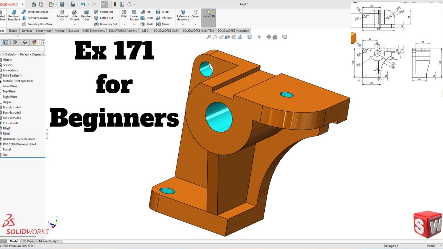Screen dimensions: 443x249
Task: Select the Boundary Boss/Base tool
Action: click(37, 24)
